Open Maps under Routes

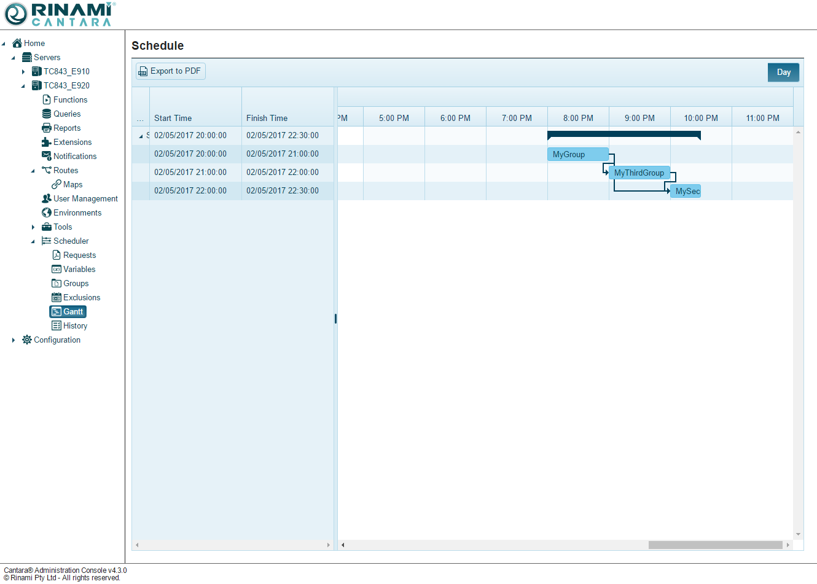coord(72,184)
